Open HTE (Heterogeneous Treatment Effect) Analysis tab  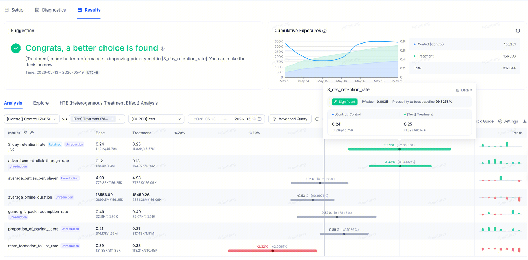tap(108, 103)
